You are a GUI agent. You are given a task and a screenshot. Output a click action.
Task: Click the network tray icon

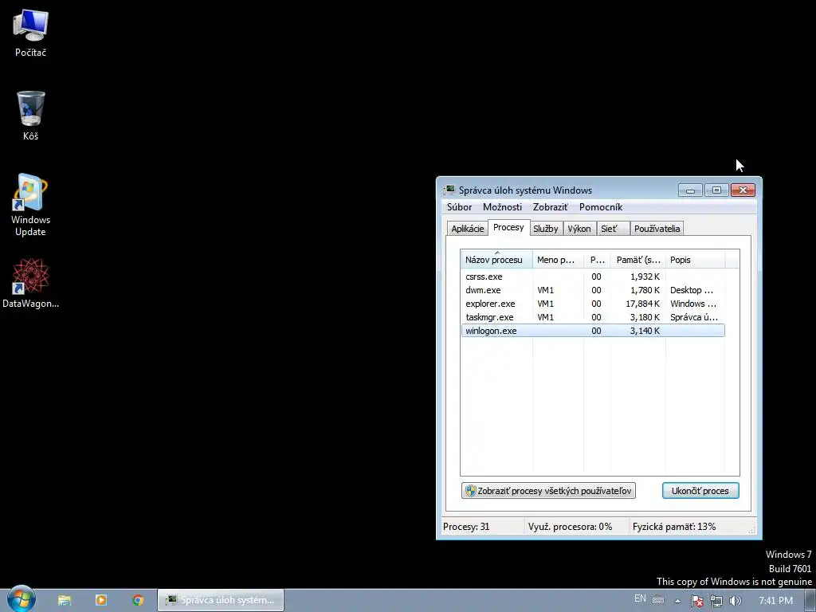click(716, 601)
